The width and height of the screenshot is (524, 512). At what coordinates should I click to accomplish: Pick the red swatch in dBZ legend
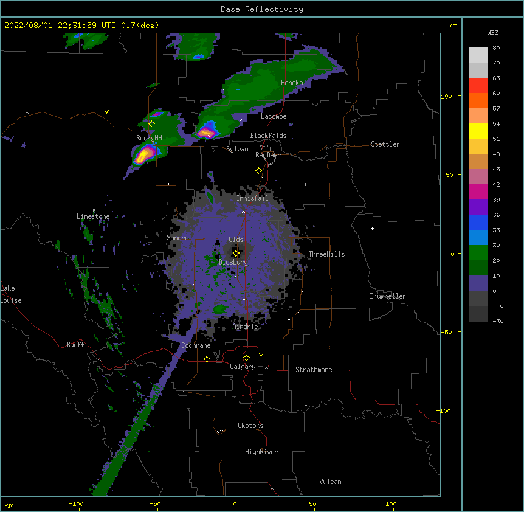coord(478,86)
